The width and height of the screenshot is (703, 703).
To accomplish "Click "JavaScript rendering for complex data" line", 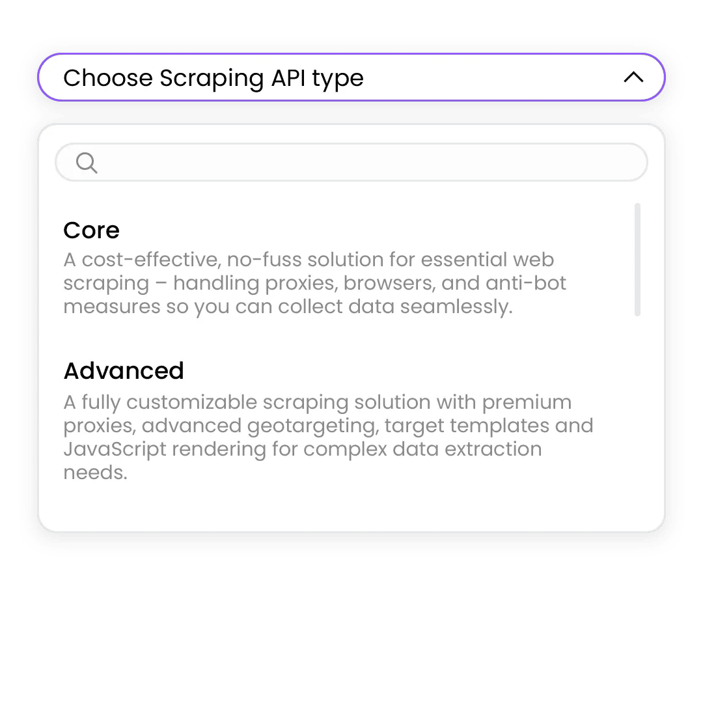I will coord(302,449).
